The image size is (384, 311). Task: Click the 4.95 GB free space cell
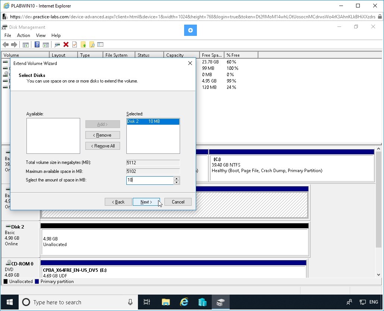coord(209,81)
